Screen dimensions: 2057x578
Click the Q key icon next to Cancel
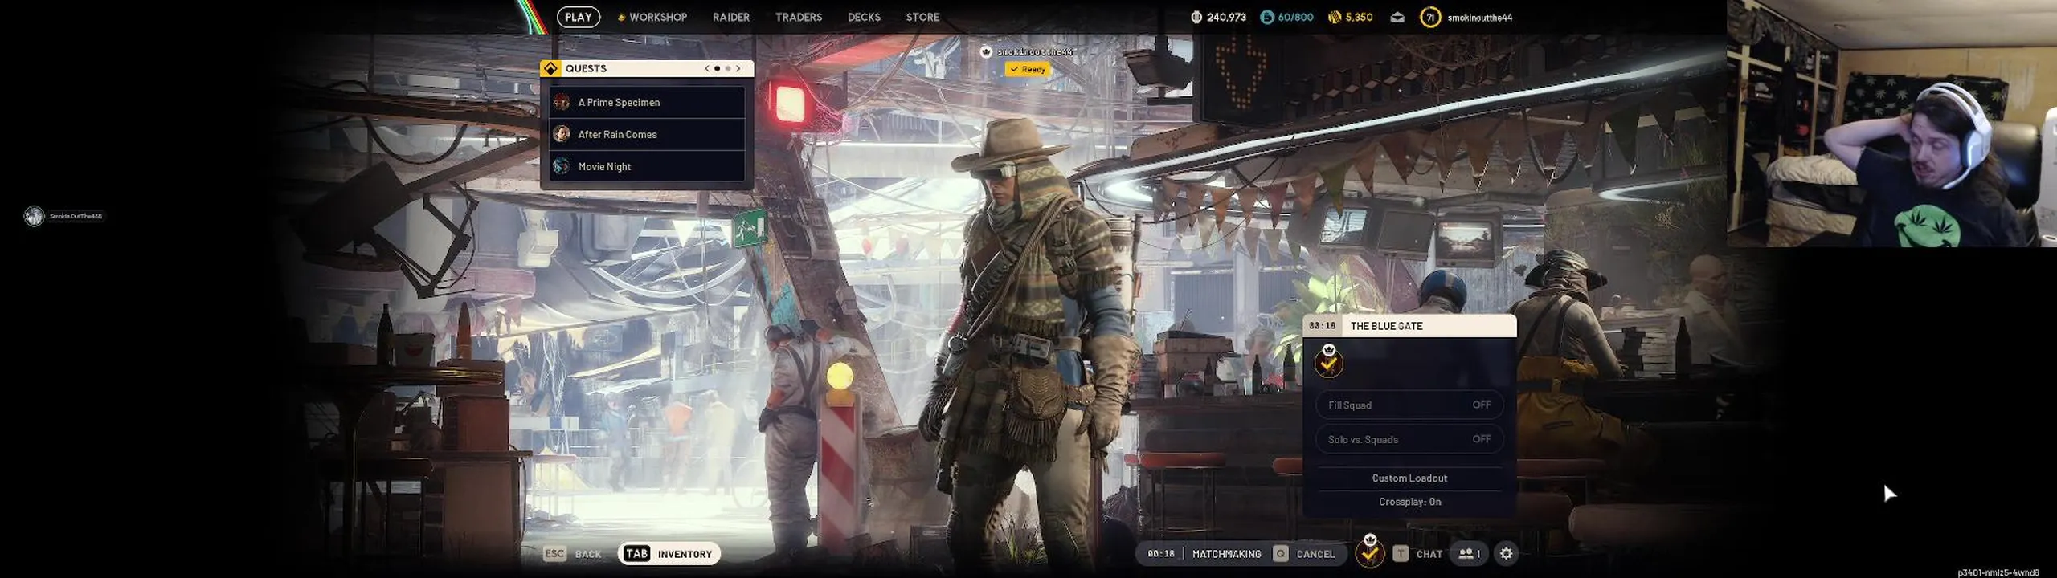[x=1281, y=554]
